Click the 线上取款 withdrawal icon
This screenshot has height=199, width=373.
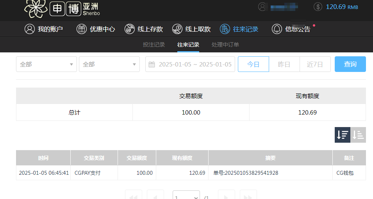pos(177,29)
